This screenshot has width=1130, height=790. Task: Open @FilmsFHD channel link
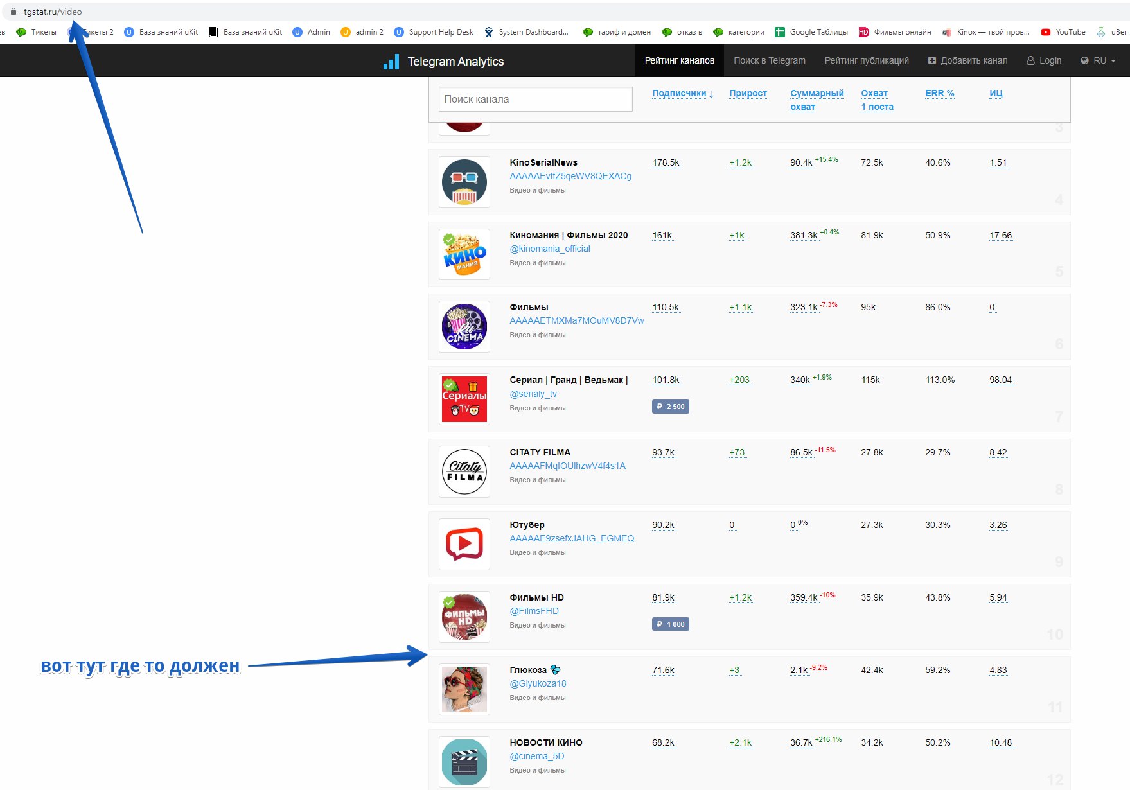[534, 611]
